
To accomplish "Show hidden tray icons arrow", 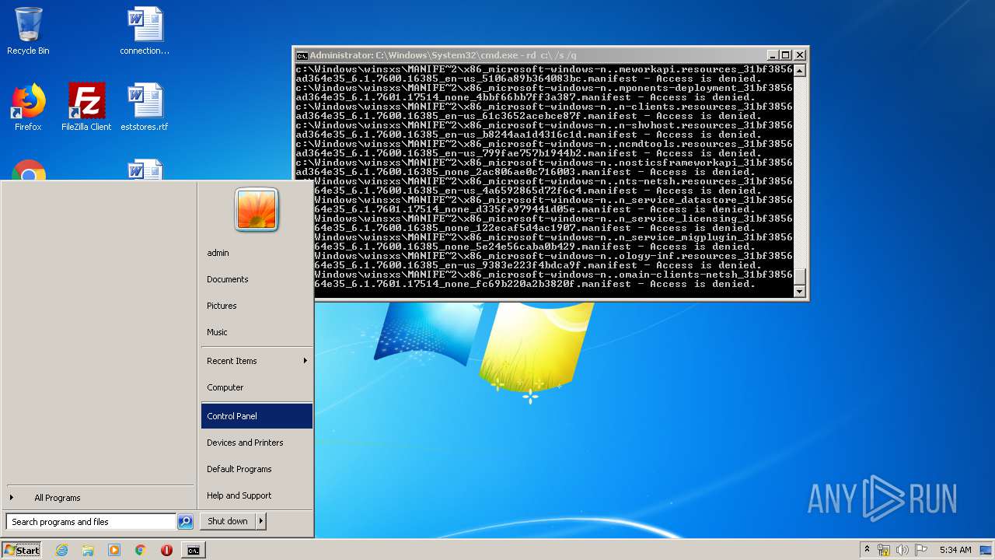I will (x=867, y=550).
